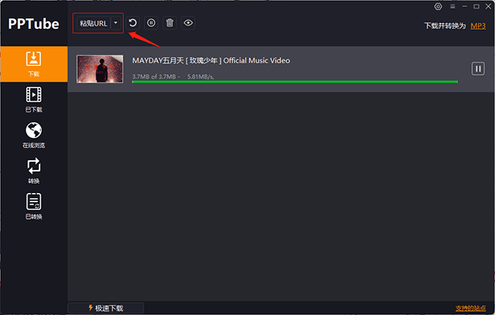Image resolution: width=495 pixels, height=315 pixels.
Task: Click the resume all downloads icon
Action: pyautogui.click(x=133, y=23)
